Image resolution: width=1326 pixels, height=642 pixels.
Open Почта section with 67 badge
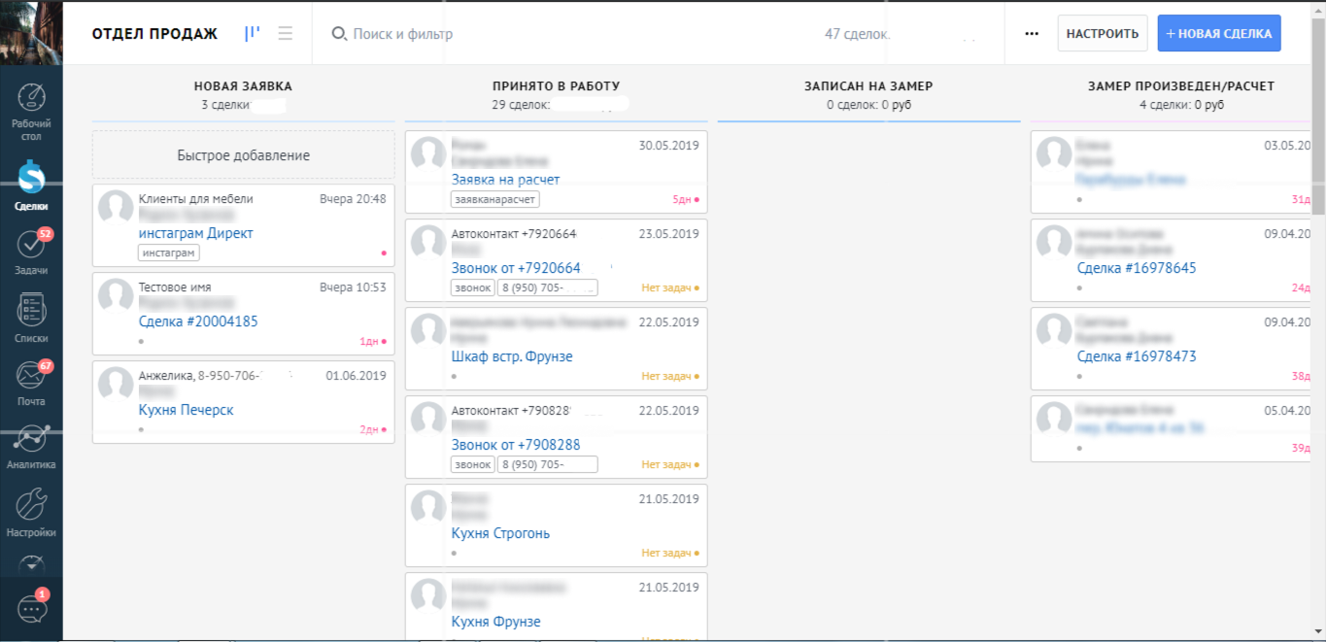(x=31, y=382)
